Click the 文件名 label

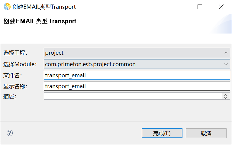[x=13, y=75]
